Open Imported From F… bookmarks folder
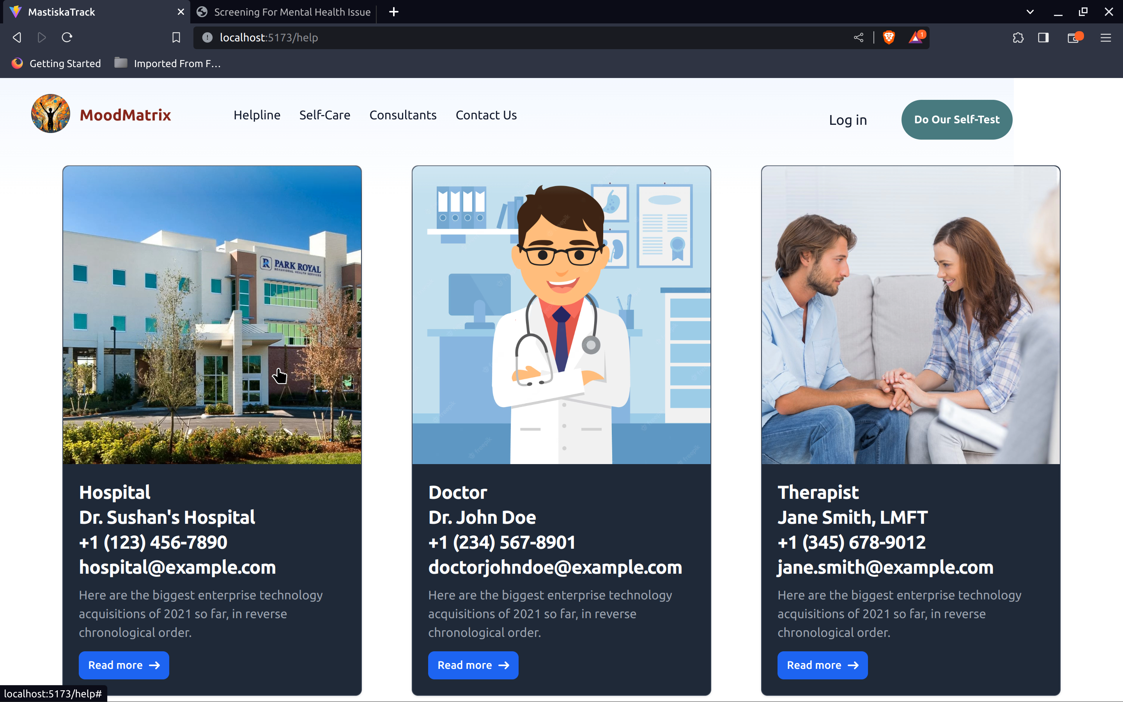The image size is (1123, 702). click(168, 64)
